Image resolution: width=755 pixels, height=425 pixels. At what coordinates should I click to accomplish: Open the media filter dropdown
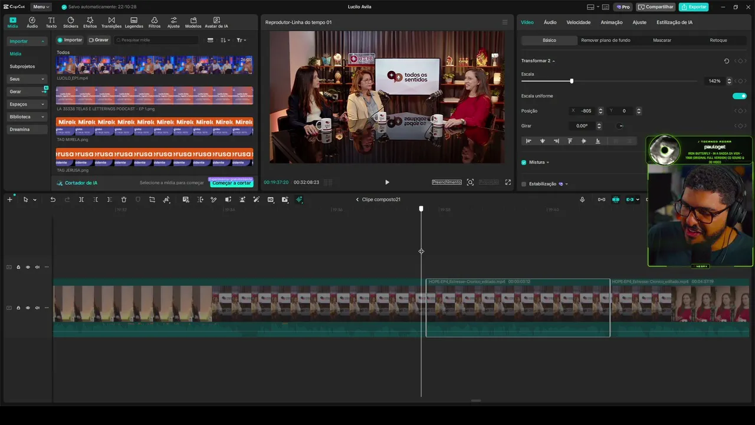coord(241,40)
